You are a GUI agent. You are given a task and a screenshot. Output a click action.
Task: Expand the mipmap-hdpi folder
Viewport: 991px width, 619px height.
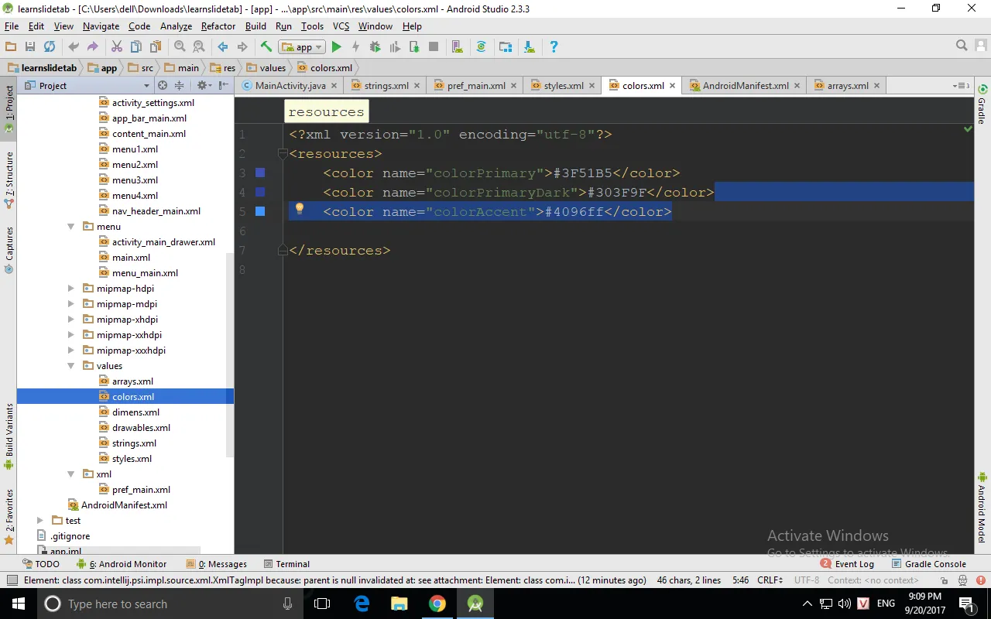(x=70, y=289)
